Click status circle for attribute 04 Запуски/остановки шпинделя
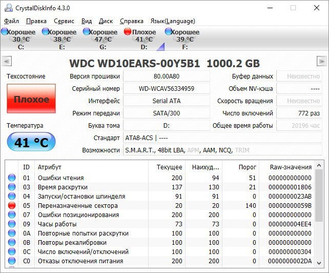Viewport: 329px width, 273px height. coord(12,196)
